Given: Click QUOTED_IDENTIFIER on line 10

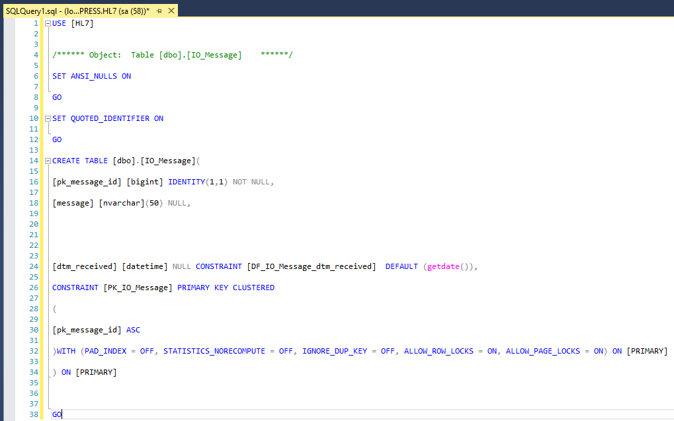Looking at the screenshot, I should tap(110, 118).
